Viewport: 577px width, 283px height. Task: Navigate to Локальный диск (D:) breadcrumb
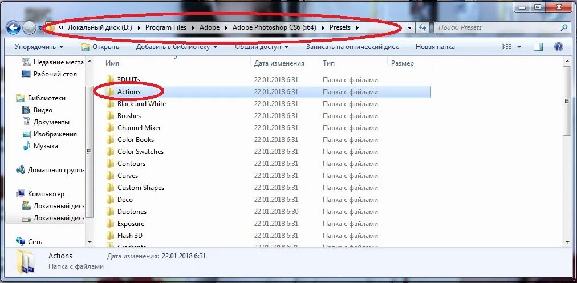point(100,27)
